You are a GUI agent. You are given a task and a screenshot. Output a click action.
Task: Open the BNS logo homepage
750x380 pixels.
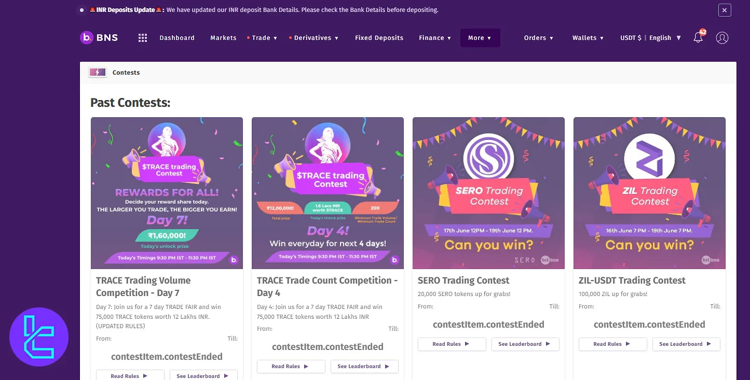(99, 37)
